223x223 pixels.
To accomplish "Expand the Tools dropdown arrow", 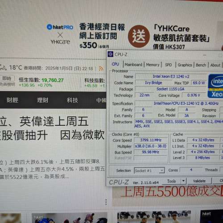I will coord(183,181).
